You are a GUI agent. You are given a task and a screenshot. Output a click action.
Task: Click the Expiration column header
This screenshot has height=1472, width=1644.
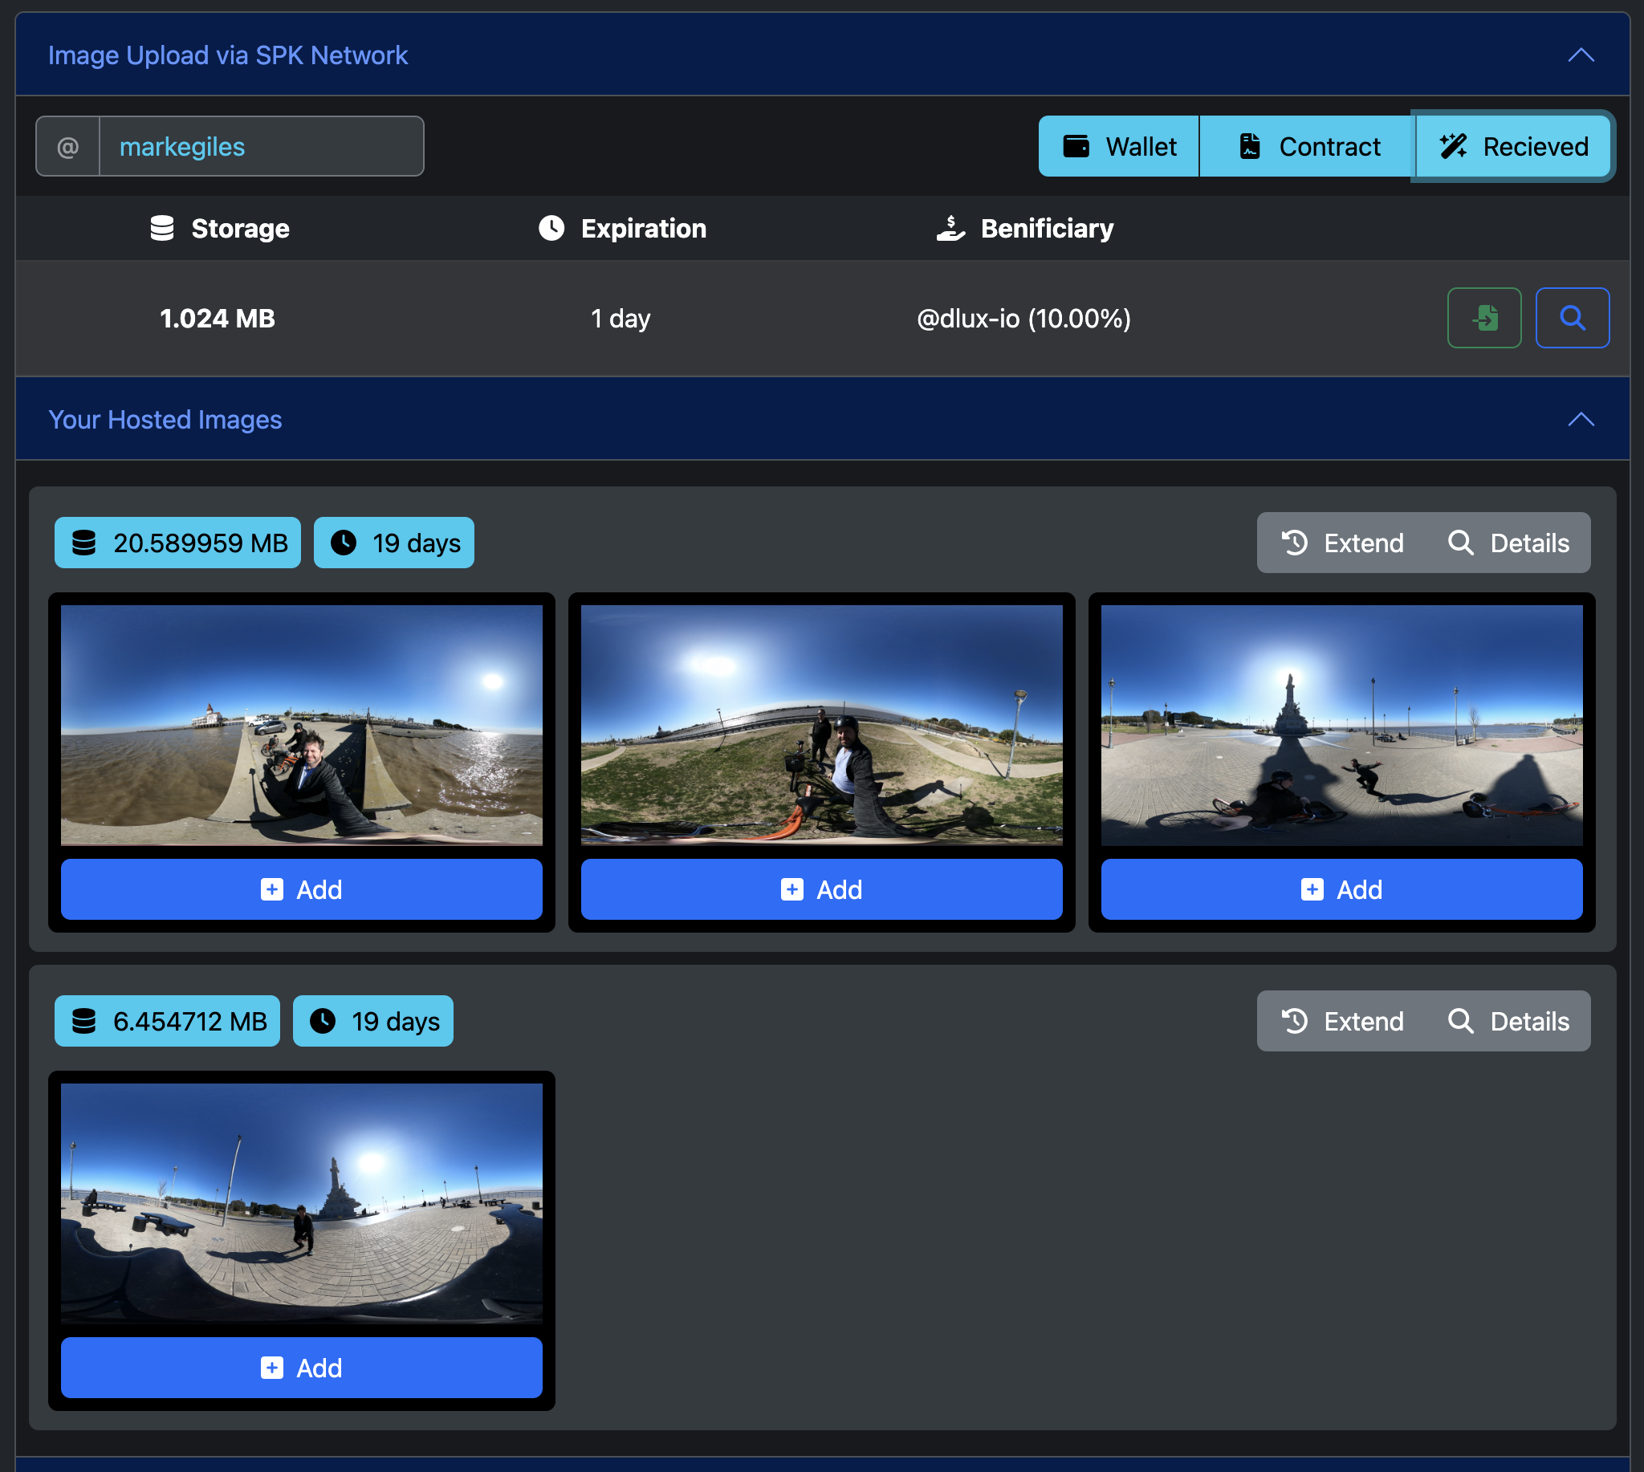pos(622,229)
